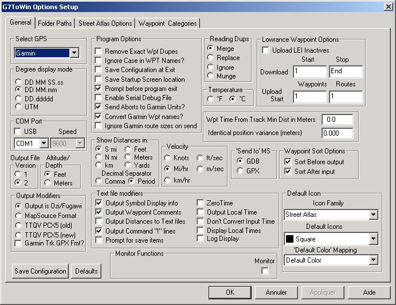
Task: Click the Annuler button
Action: point(276,292)
